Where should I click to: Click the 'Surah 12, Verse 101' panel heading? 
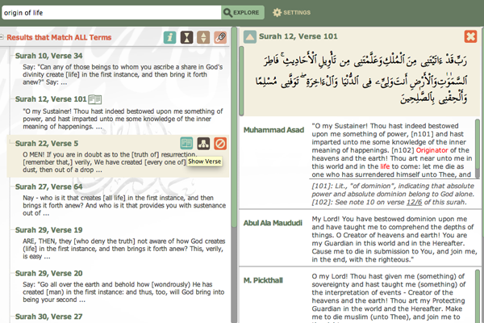(298, 36)
